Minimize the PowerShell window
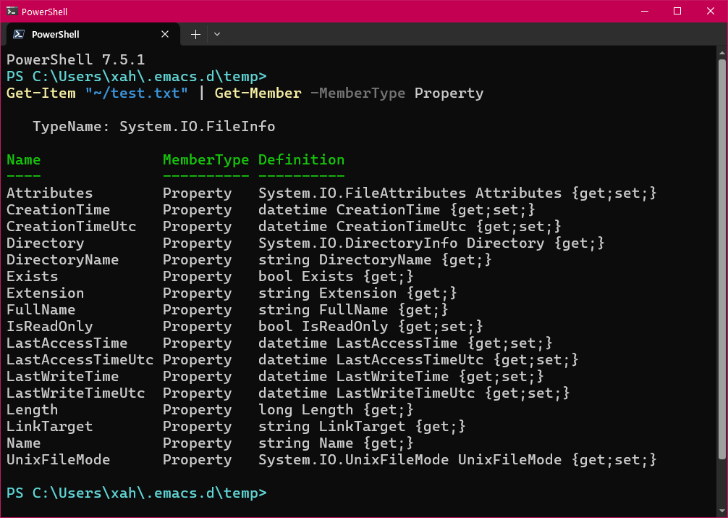Viewport: 728px width, 518px height. point(645,11)
